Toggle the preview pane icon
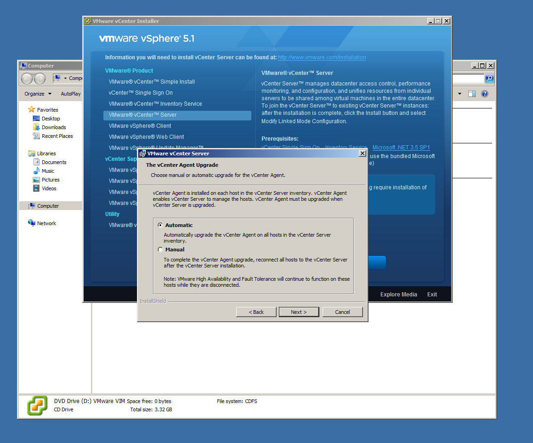The image size is (533, 443). tap(471, 94)
